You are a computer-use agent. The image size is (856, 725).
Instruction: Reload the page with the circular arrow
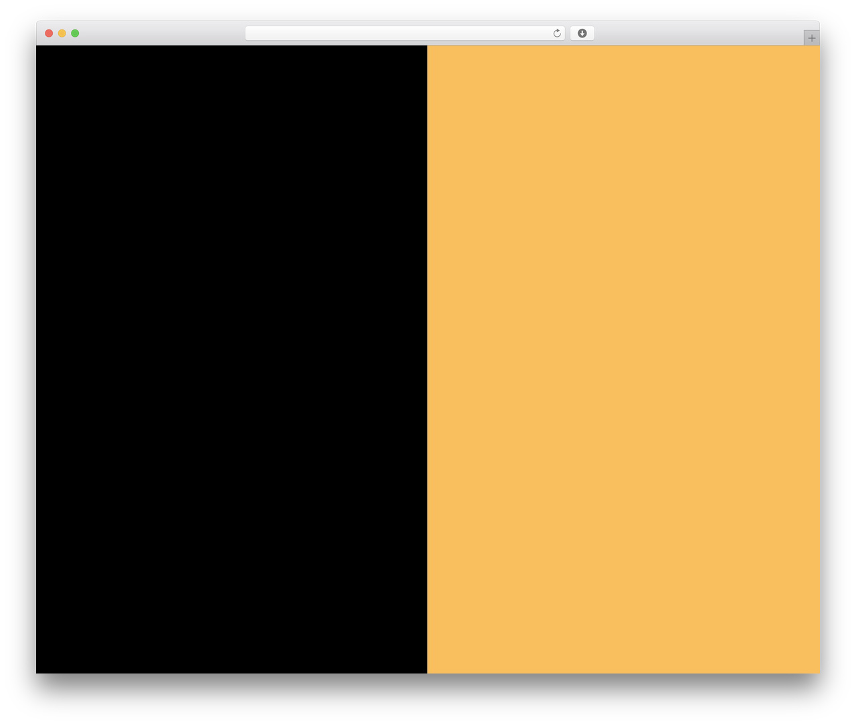[556, 33]
